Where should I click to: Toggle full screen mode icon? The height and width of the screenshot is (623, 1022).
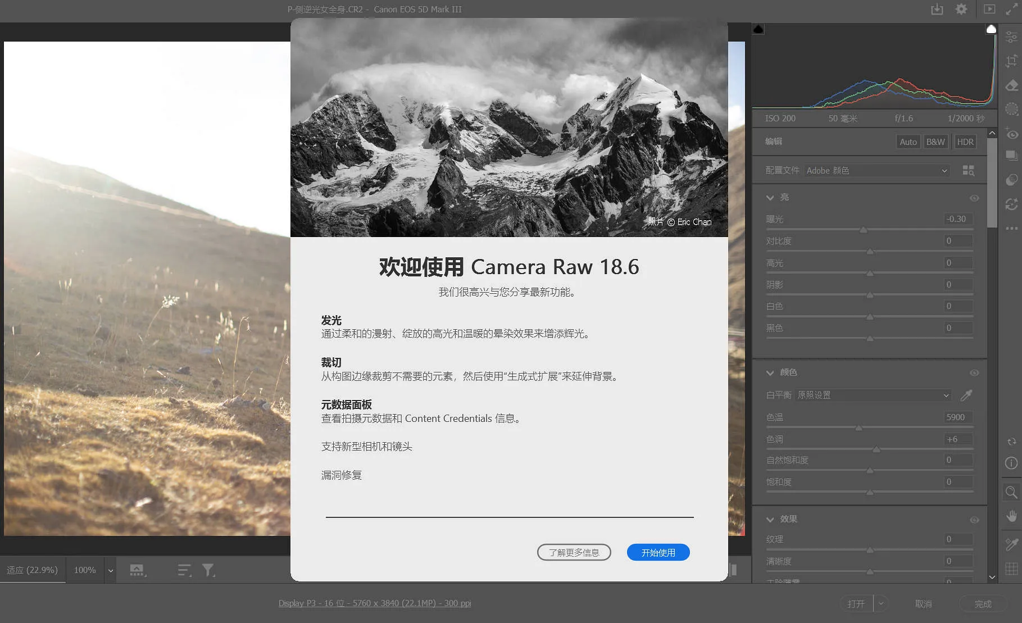pos(1011,9)
